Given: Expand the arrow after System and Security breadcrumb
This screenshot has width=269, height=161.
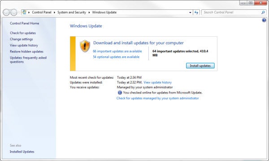Looking at the screenshot, I should click(89, 13).
